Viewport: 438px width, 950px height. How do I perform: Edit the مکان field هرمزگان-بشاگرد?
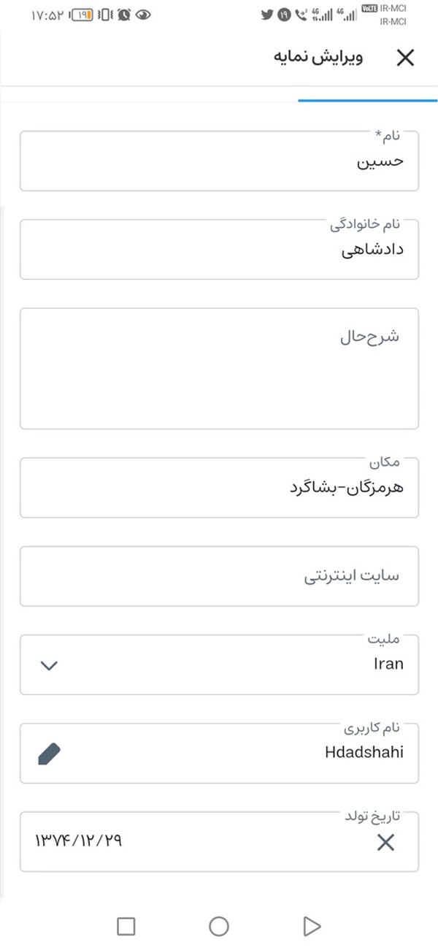219,488
